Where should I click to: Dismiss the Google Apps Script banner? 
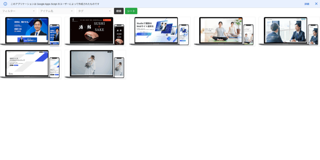[x=316, y=4]
